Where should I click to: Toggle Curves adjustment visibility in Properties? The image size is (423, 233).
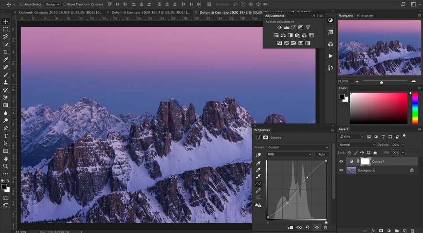(x=317, y=227)
